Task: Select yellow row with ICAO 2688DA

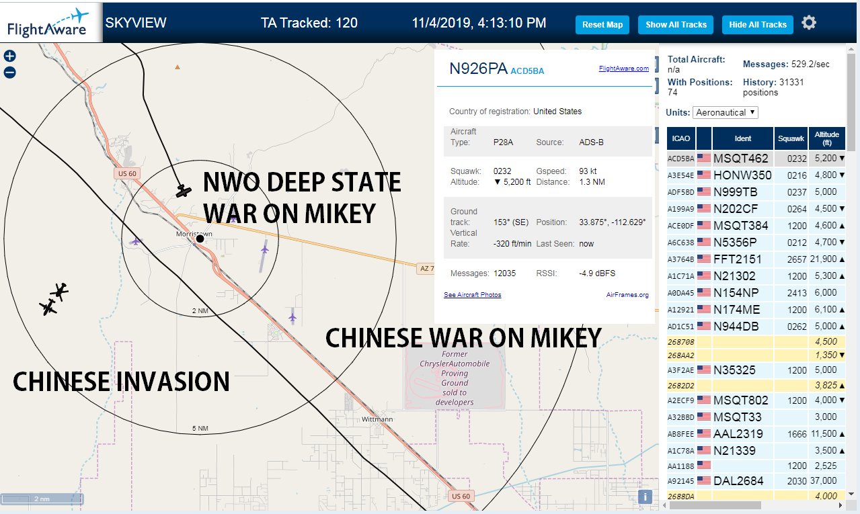Action: (x=756, y=496)
